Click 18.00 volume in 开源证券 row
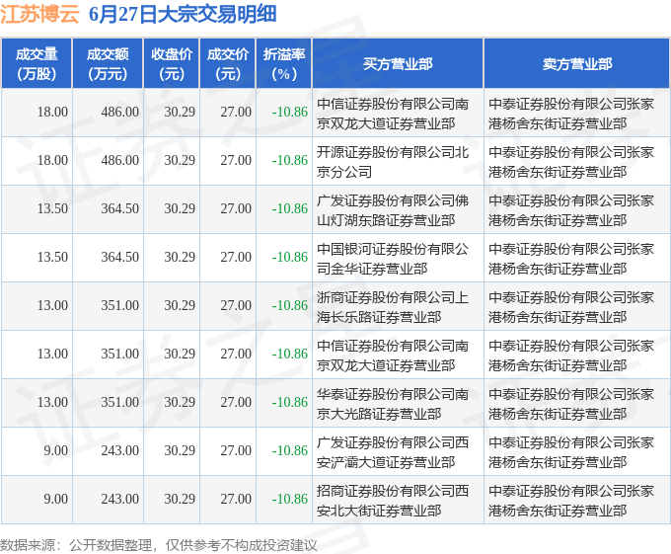671x554 pixels. [52, 161]
